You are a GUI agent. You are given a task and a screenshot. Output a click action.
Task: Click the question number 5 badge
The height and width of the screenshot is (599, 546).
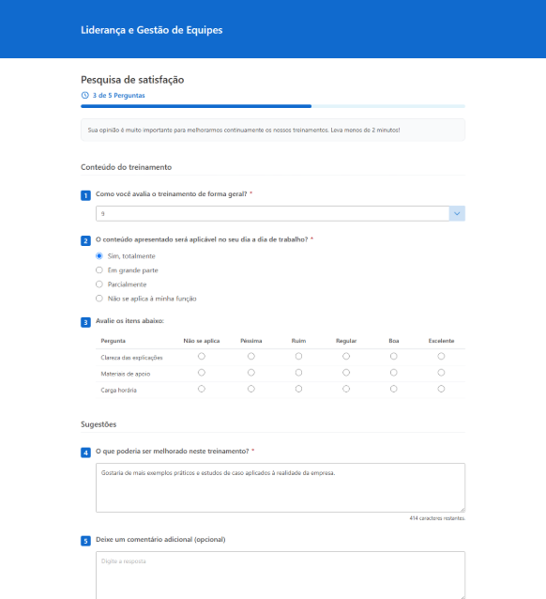click(85, 541)
